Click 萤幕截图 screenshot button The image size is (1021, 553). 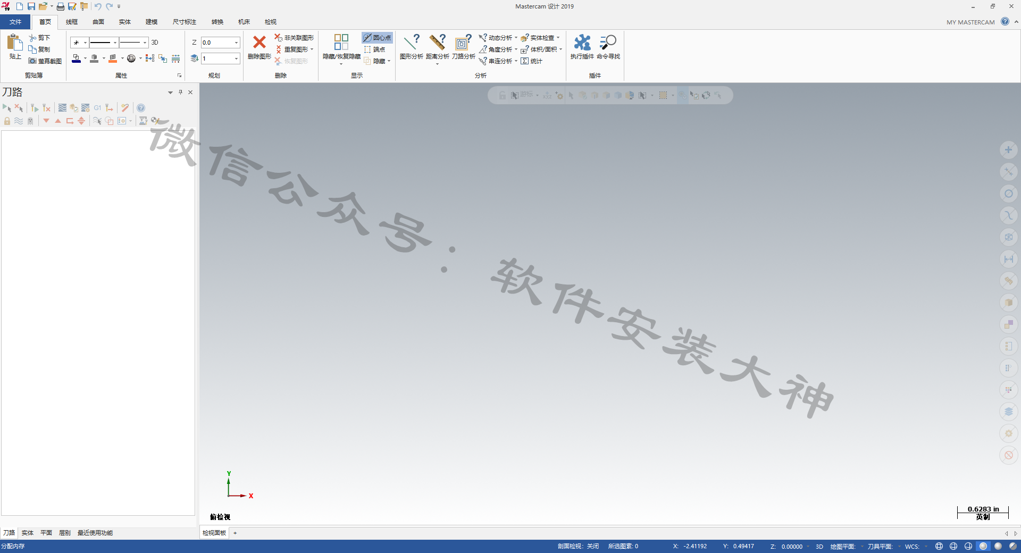click(x=45, y=61)
